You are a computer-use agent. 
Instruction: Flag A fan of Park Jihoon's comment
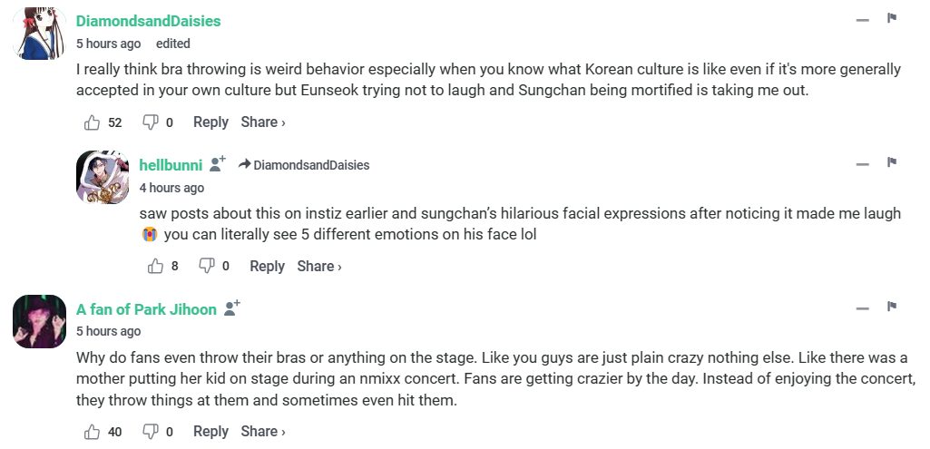[x=892, y=307]
